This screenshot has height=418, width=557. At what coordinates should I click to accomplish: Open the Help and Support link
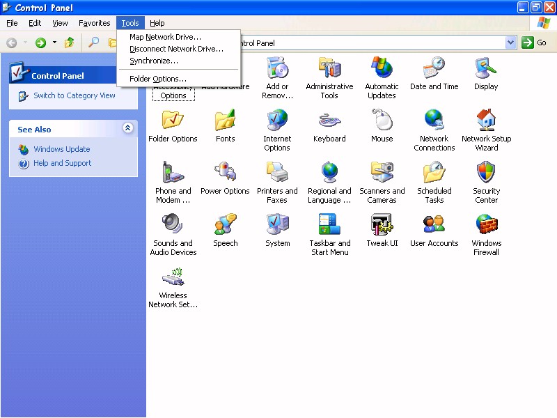[x=62, y=163]
